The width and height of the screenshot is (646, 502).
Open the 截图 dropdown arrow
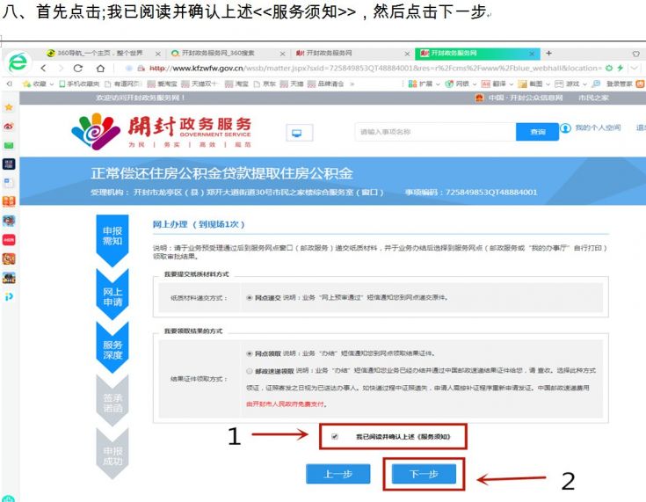(548, 84)
